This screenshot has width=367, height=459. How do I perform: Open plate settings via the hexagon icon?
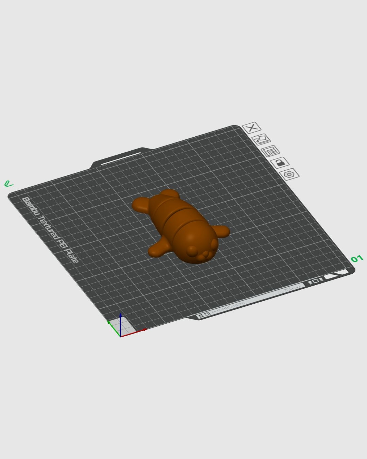[290, 174]
